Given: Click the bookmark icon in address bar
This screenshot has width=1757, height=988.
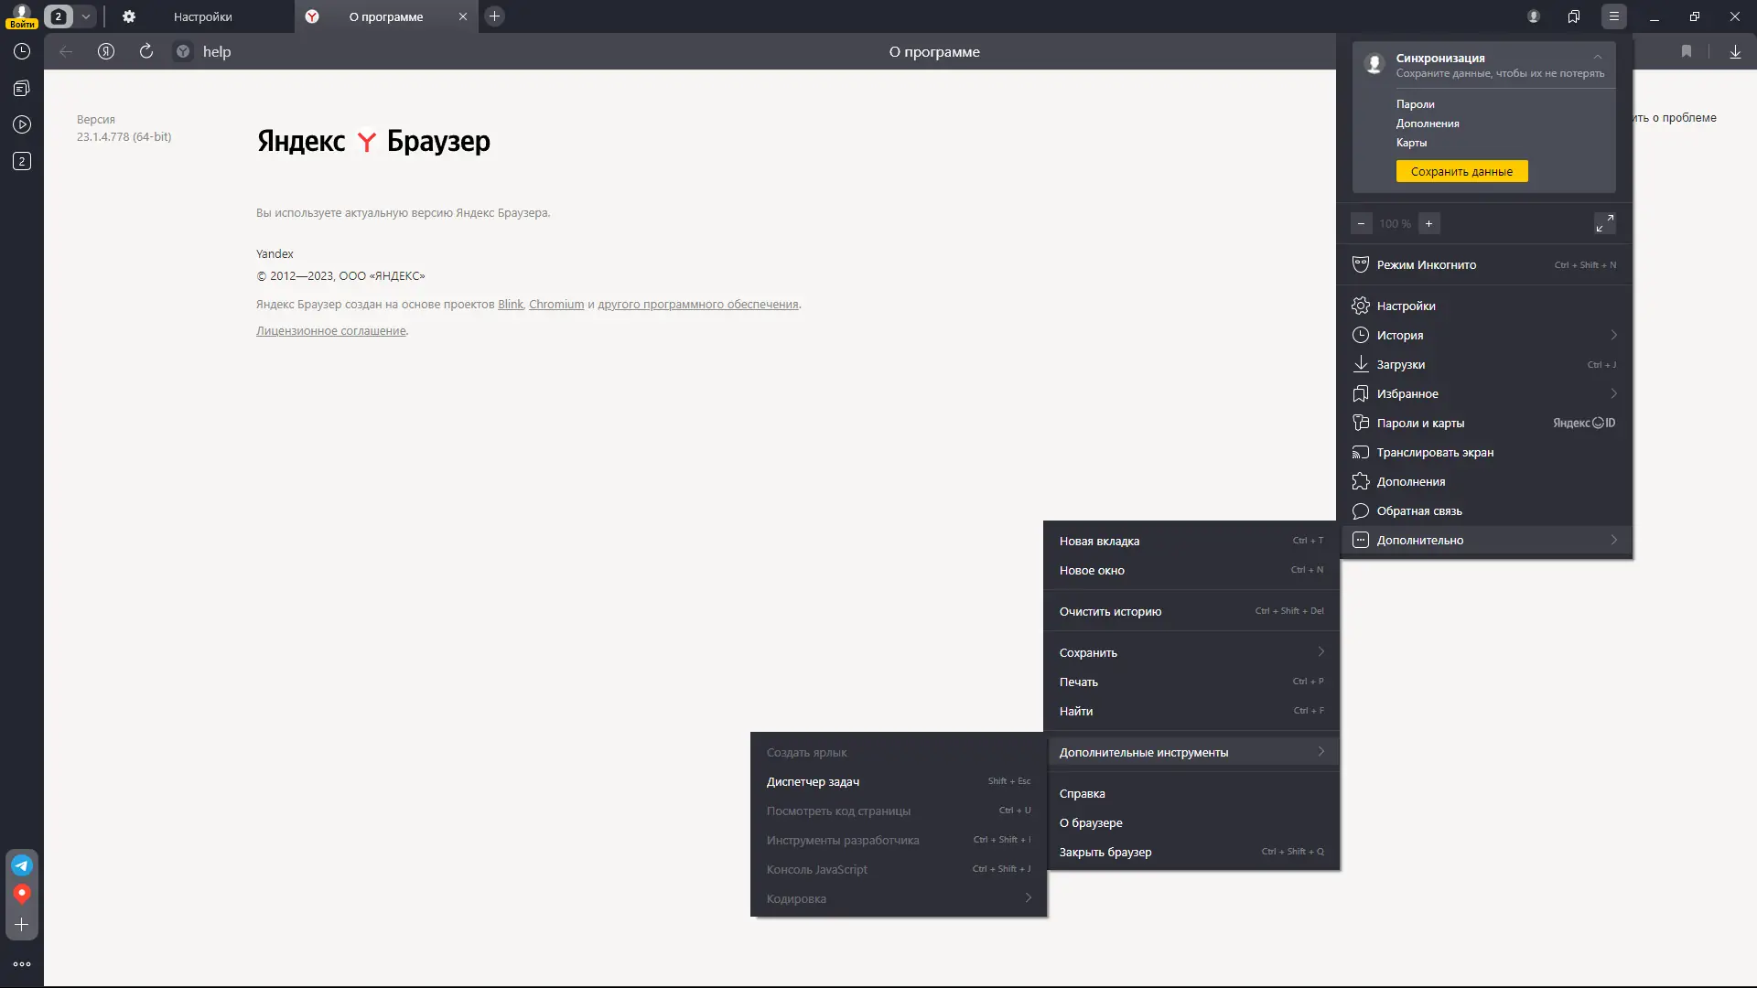Looking at the screenshot, I should [x=1687, y=52].
